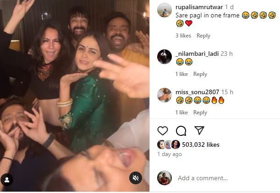Open rupalisamrutwar's profile picture
280x193 pixels.
[x=165, y=11]
